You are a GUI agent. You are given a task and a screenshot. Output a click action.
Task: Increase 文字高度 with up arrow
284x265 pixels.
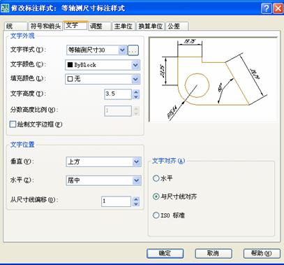pos(136,92)
